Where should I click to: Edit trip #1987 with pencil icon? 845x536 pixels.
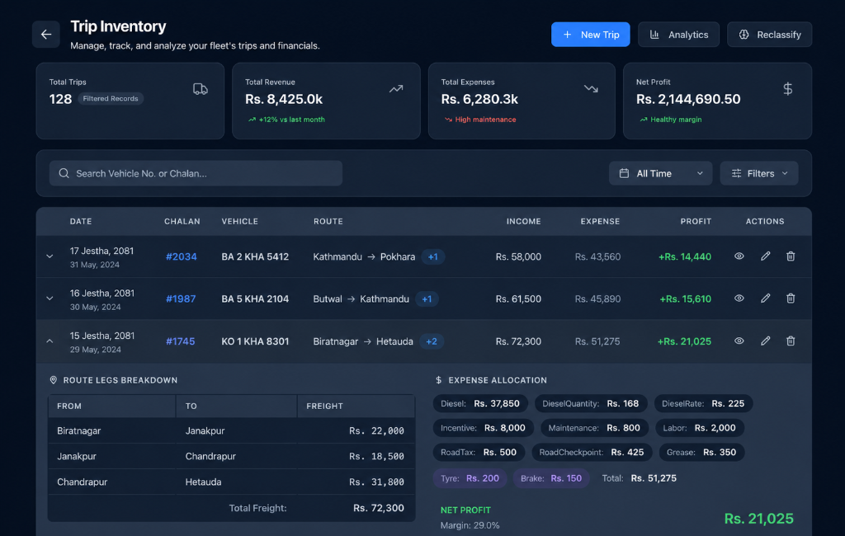[x=765, y=299]
